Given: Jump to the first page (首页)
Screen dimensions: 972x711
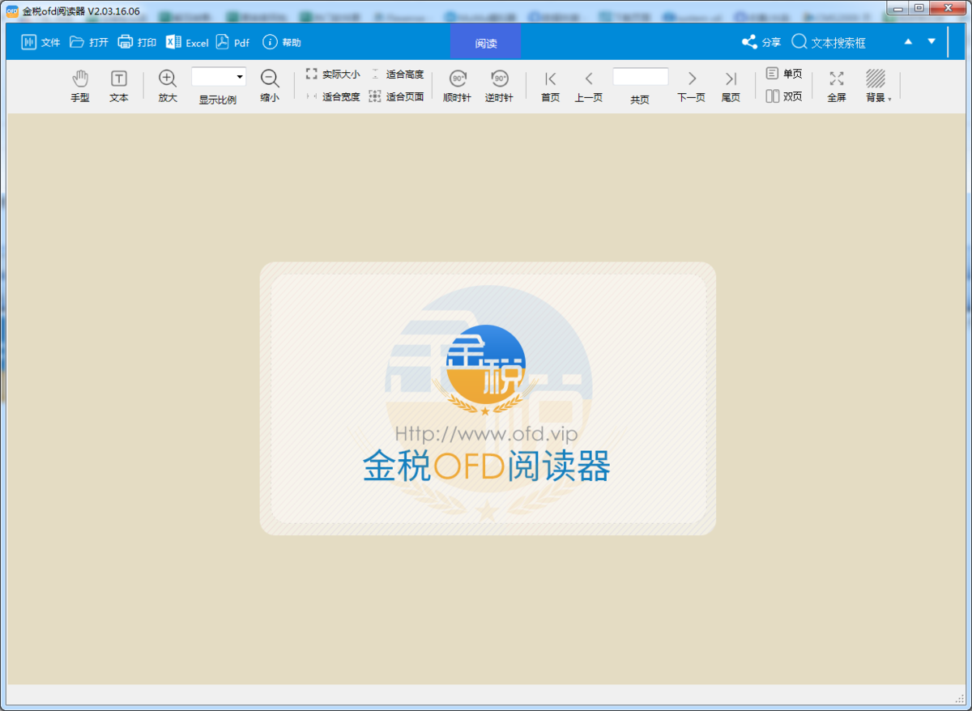Looking at the screenshot, I should point(550,84).
